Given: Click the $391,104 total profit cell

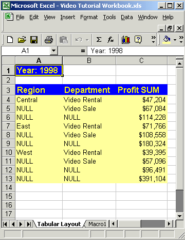Looking at the screenshot, I should [141, 179].
